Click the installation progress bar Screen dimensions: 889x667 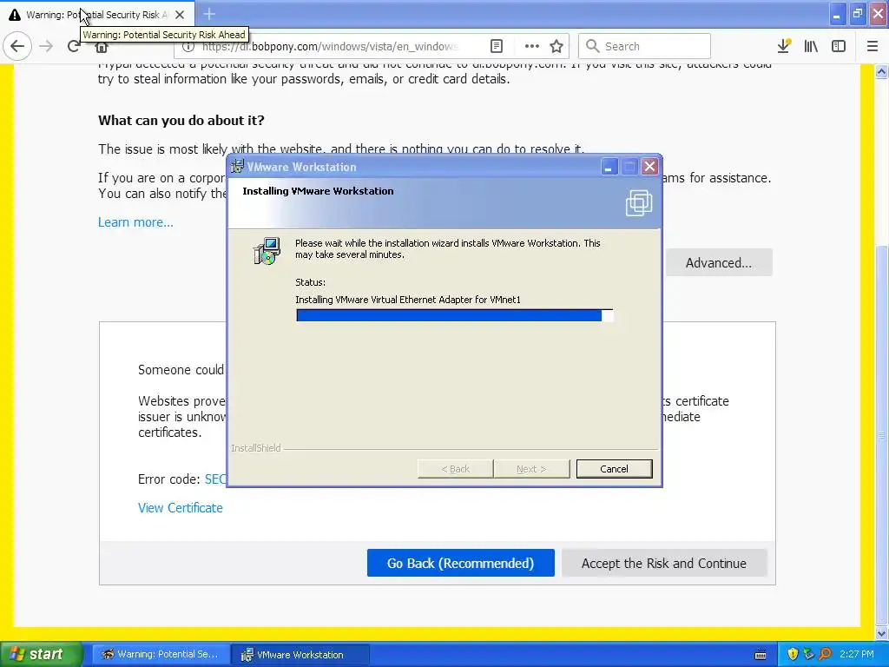[x=454, y=315]
